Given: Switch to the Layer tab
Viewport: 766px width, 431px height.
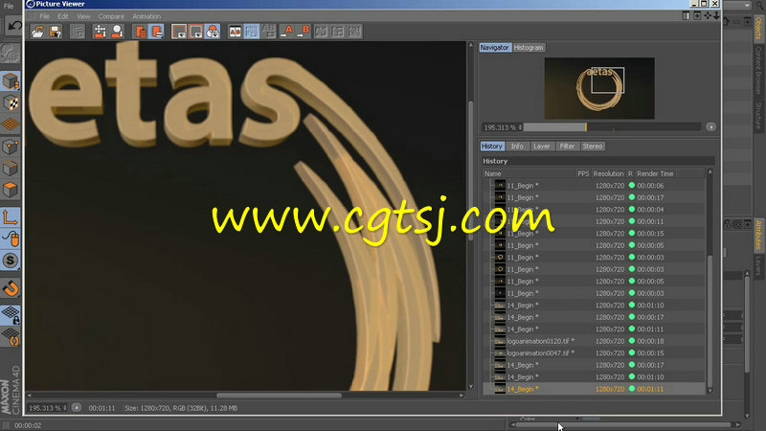Looking at the screenshot, I should (x=541, y=147).
